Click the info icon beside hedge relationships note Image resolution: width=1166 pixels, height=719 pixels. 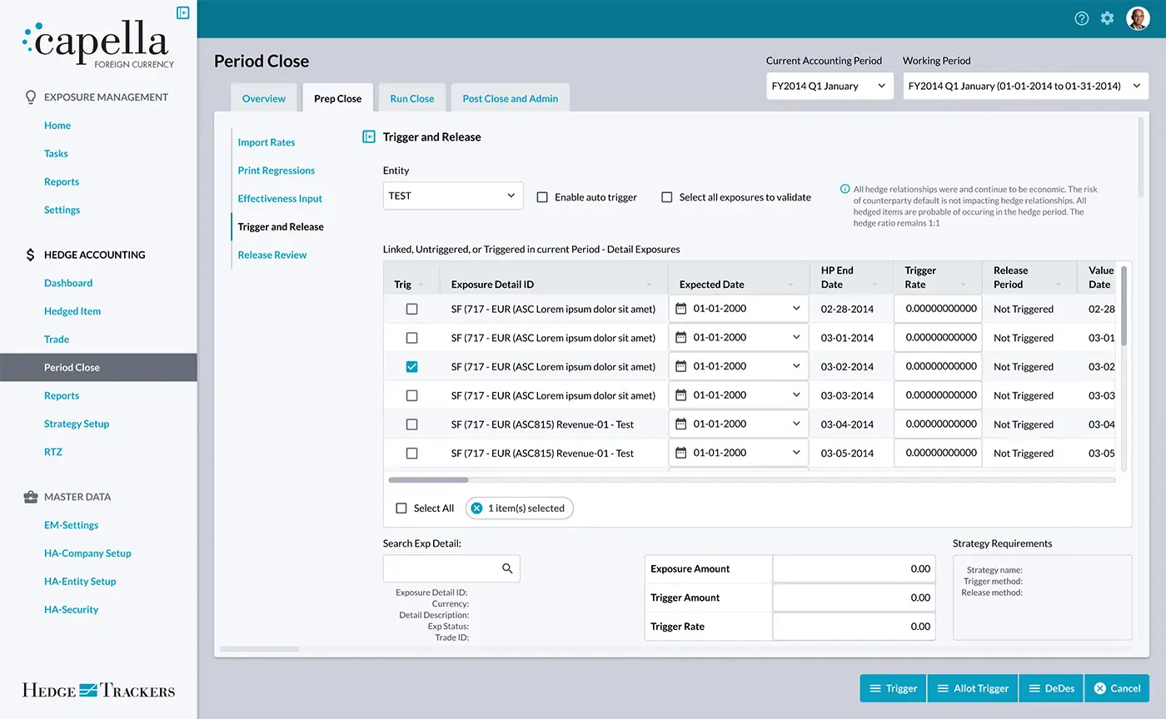[x=845, y=189]
